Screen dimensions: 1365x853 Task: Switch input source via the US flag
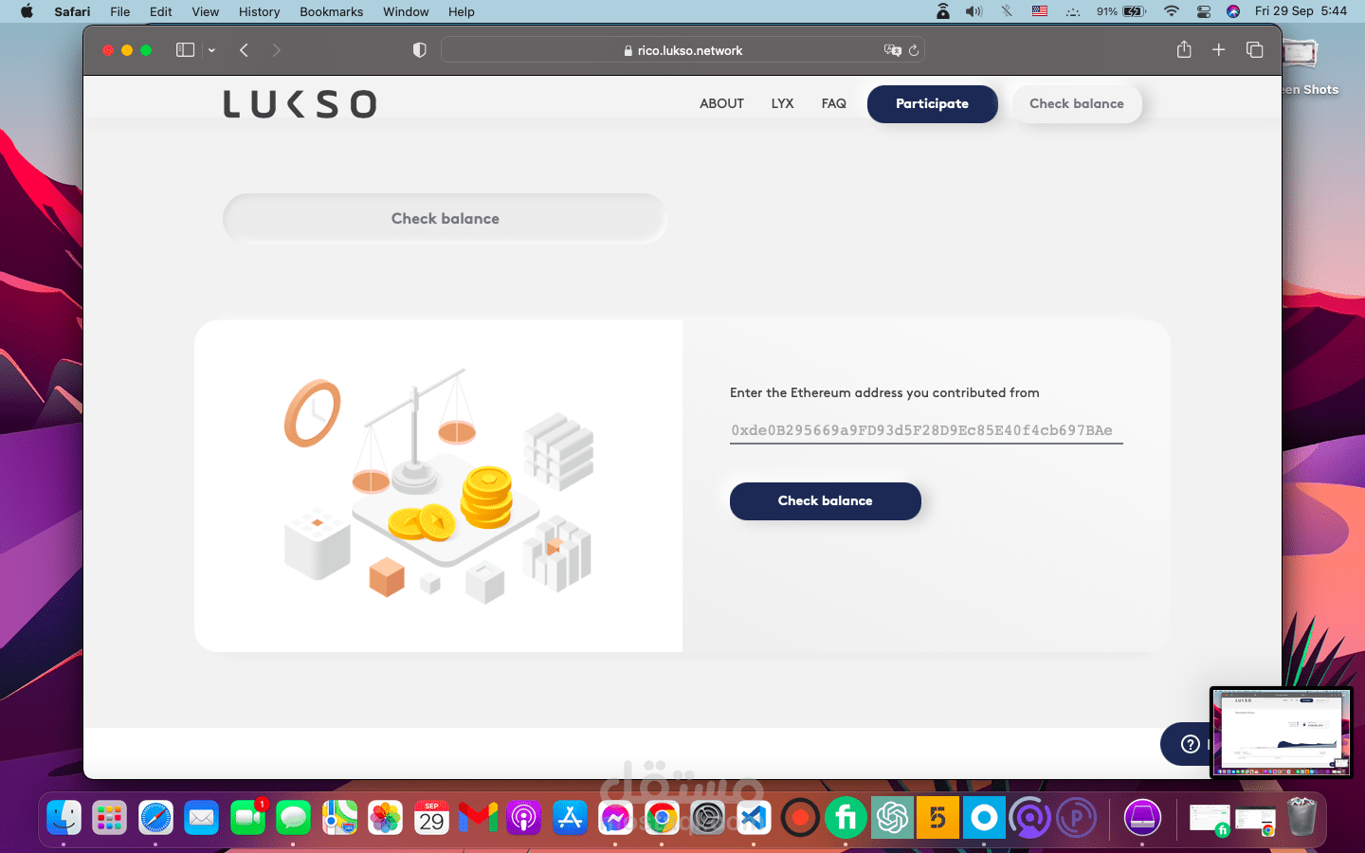[1040, 11]
